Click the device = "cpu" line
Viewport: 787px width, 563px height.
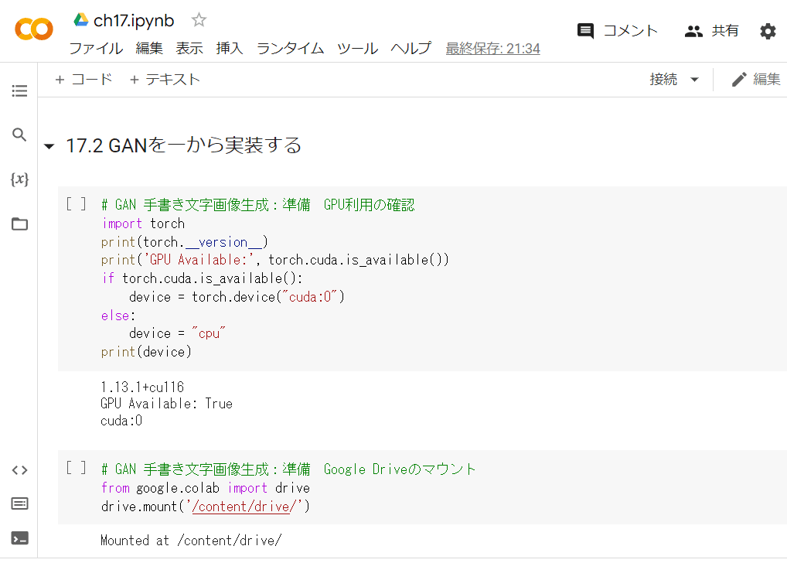click(177, 333)
